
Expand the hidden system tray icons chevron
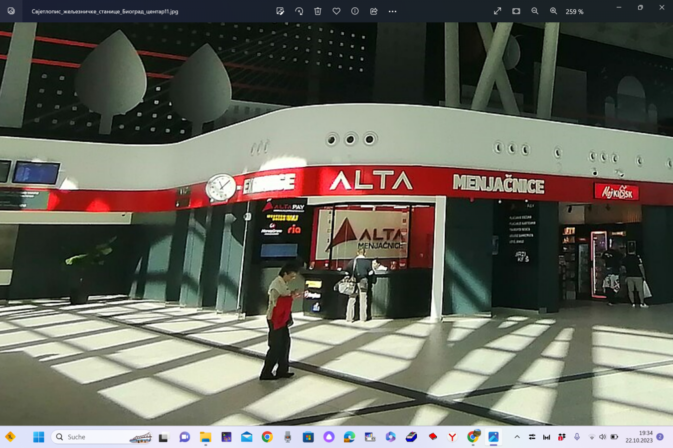(517, 437)
